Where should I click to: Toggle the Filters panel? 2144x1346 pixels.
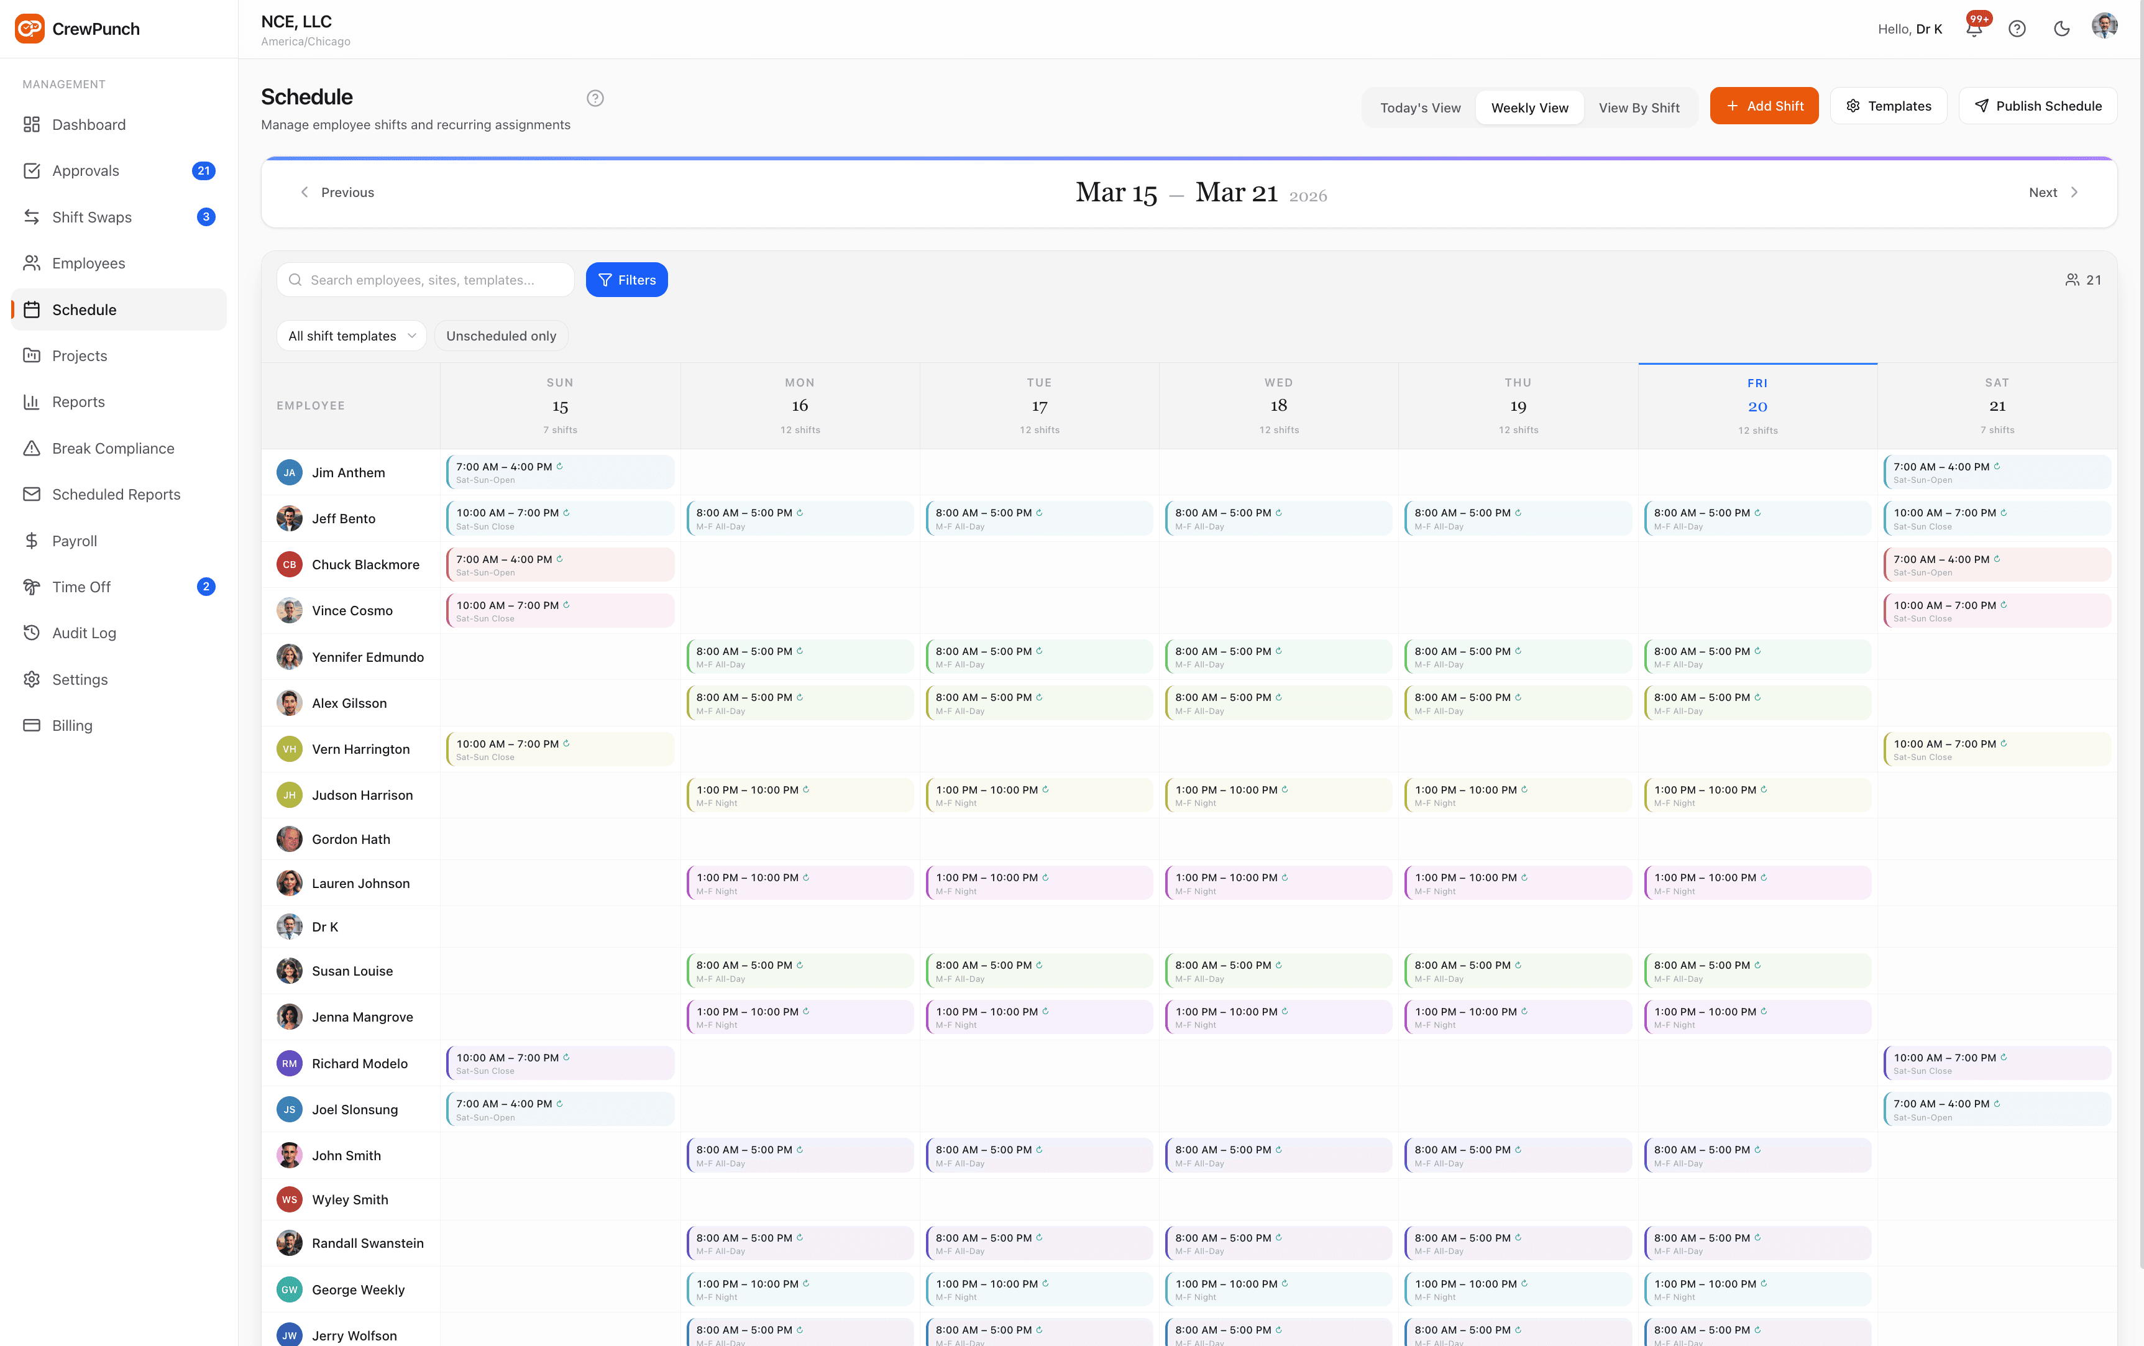coord(626,278)
